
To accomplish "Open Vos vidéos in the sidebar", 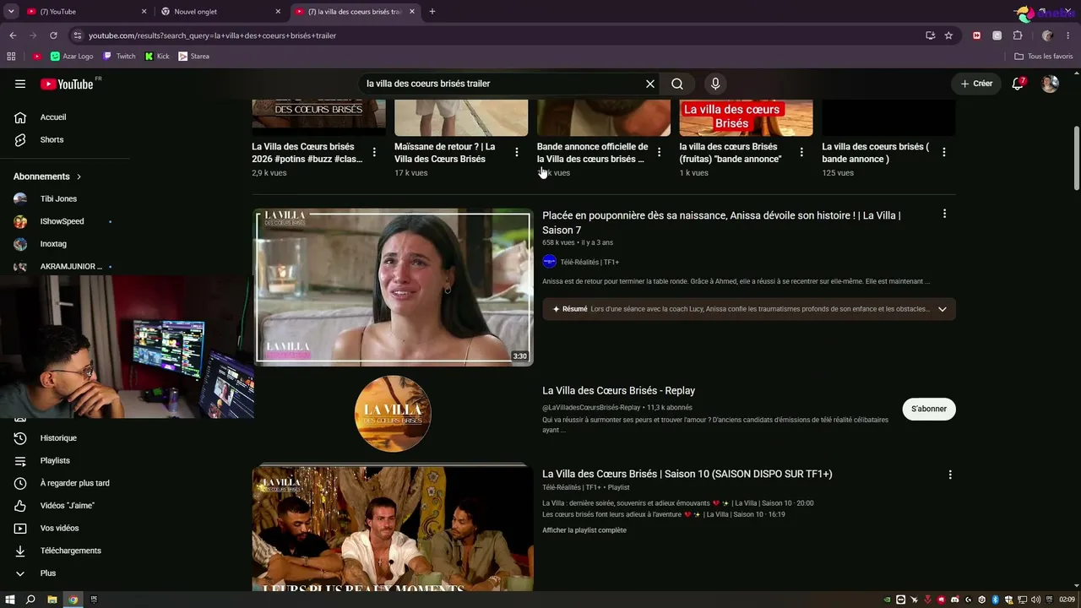I will 59,528.
